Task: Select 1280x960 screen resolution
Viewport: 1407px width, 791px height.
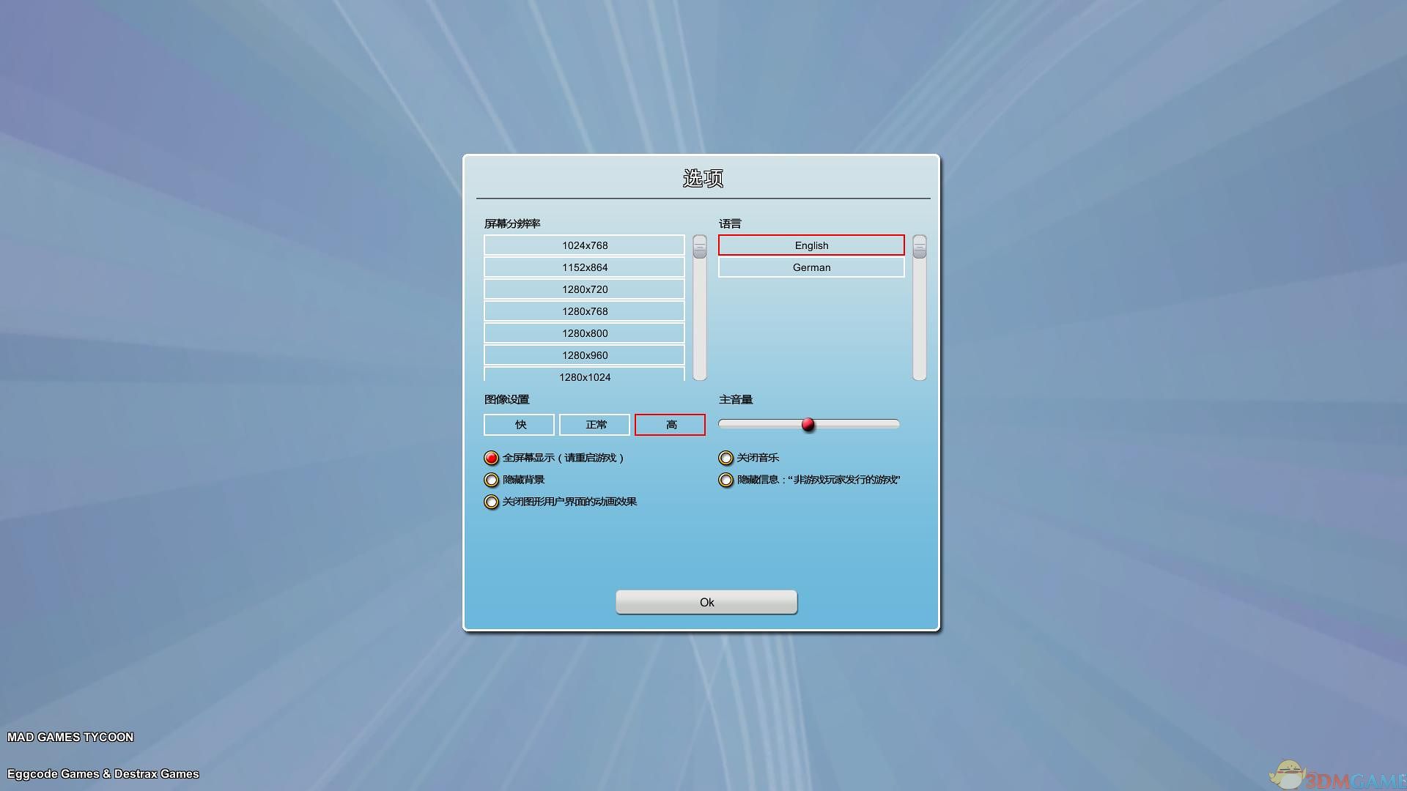Action: (584, 355)
